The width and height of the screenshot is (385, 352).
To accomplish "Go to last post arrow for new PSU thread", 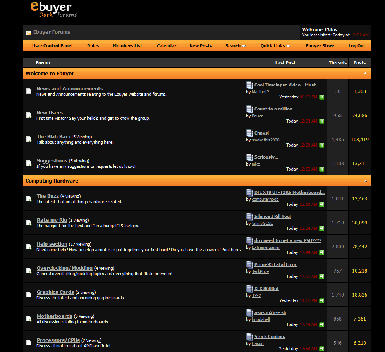I will [321, 252].
